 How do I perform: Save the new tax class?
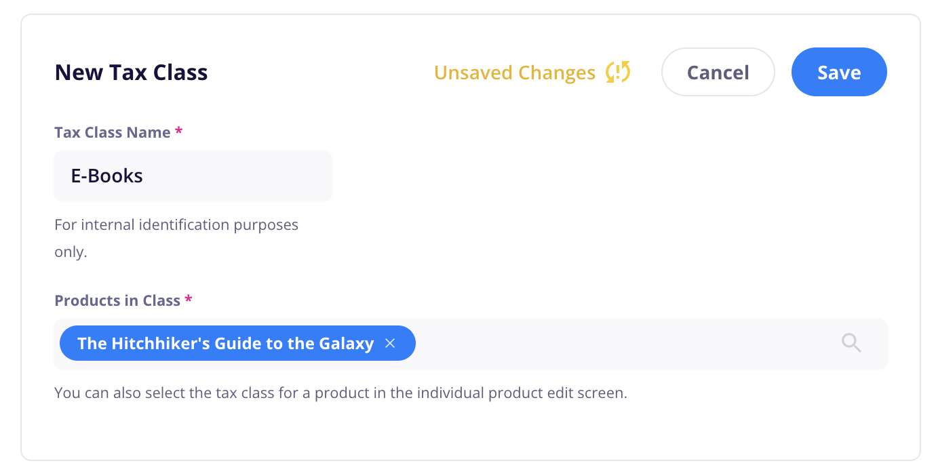click(x=839, y=72)
